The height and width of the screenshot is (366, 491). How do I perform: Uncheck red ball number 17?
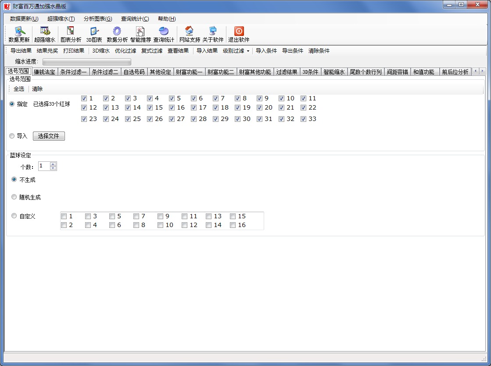click(194, 108)
